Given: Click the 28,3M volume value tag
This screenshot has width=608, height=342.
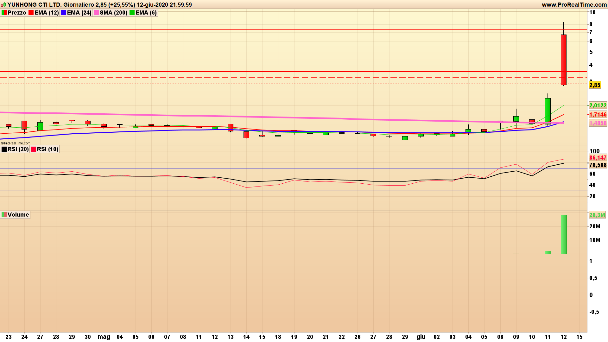Looking at the screenshot, I should (x=597, y=215).
